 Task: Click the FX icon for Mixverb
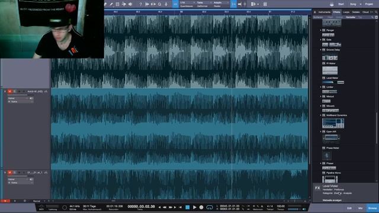(324, 106)
